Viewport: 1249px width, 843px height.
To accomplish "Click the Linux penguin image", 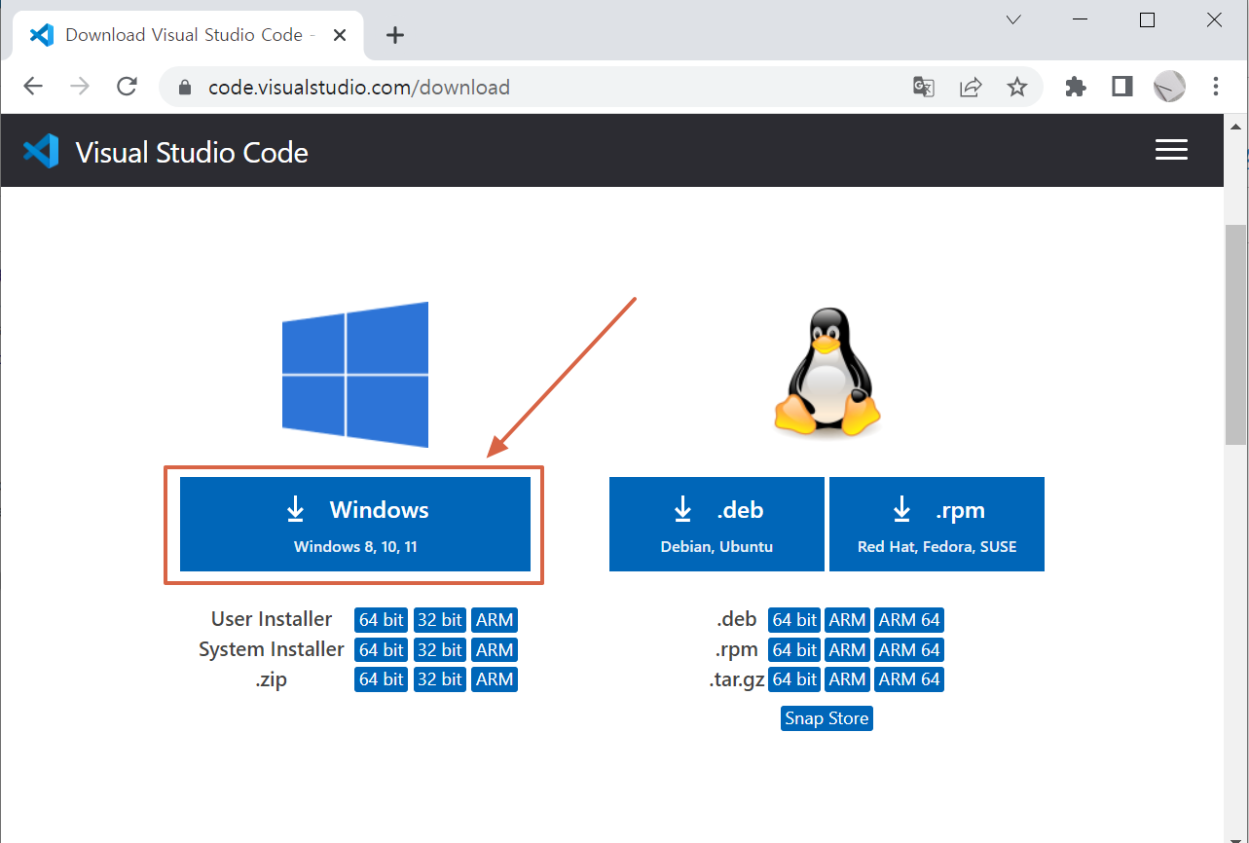I will click(x=827, y=372).
